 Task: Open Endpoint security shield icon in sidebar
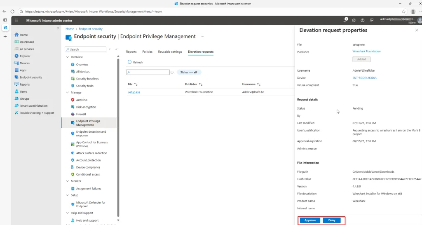[x=16, y=77]
